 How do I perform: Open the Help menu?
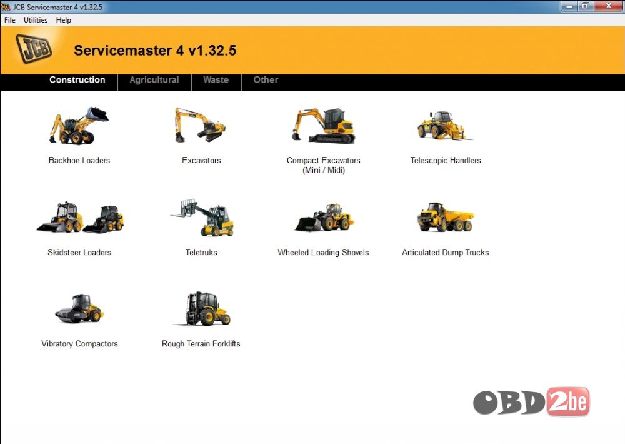pos(63,20)
